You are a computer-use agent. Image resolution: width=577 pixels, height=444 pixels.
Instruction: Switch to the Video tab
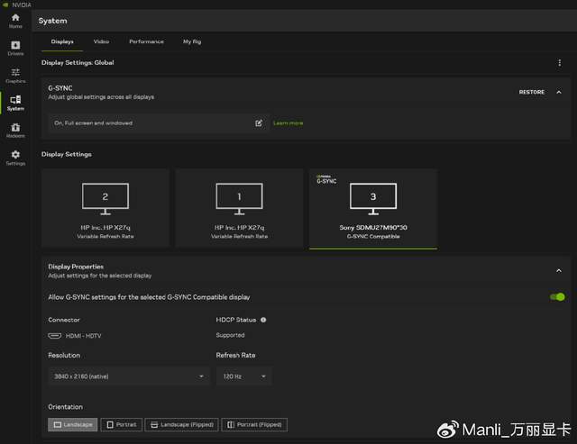click(x=101, y=41)
